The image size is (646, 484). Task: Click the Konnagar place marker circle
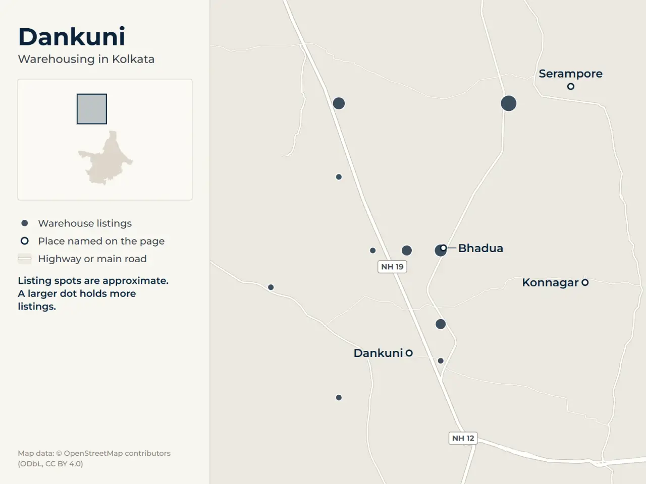[585, 282]
